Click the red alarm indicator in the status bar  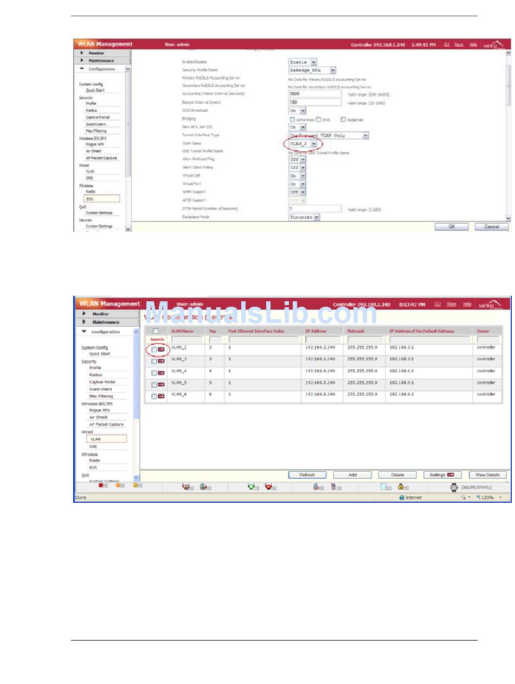101,486
